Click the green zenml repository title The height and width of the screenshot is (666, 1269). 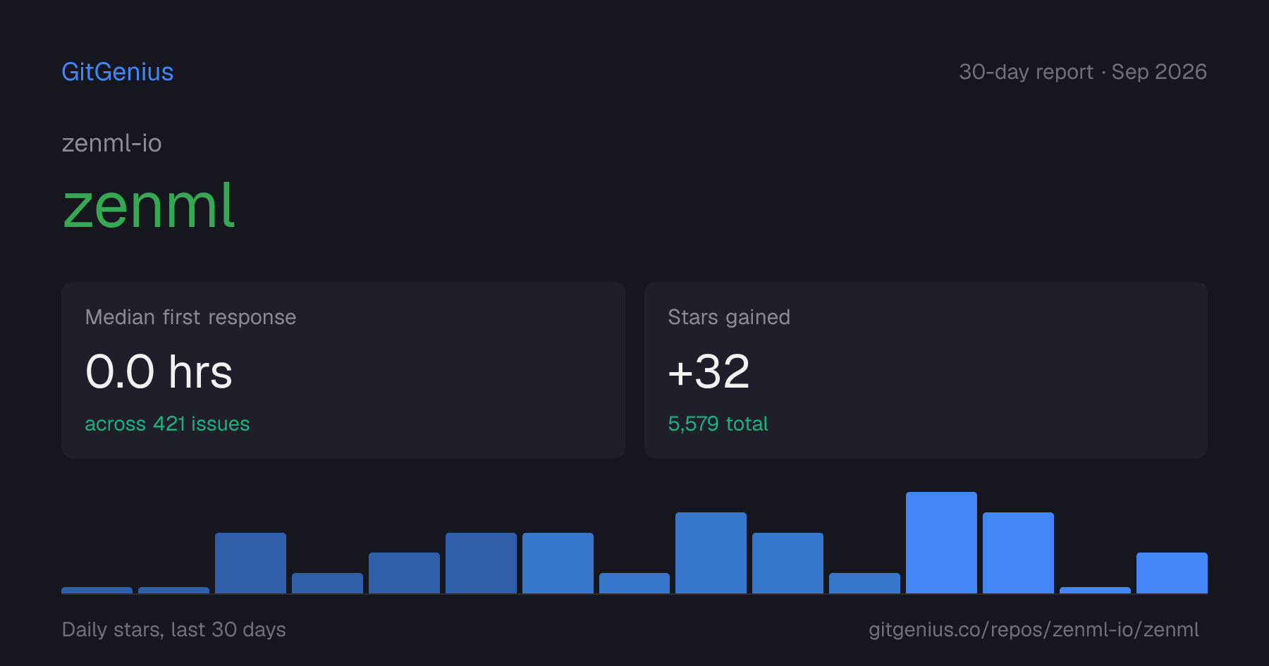[x=148, y=206]
